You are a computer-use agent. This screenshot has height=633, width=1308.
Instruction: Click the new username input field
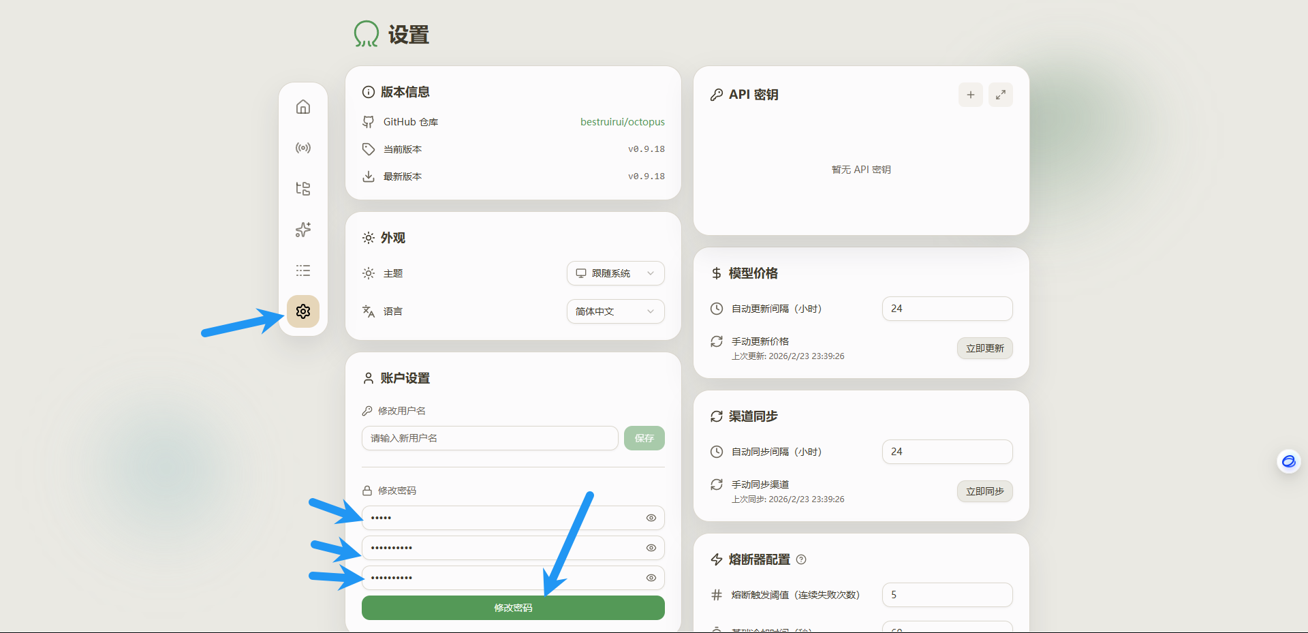click(x=489, y=438)
